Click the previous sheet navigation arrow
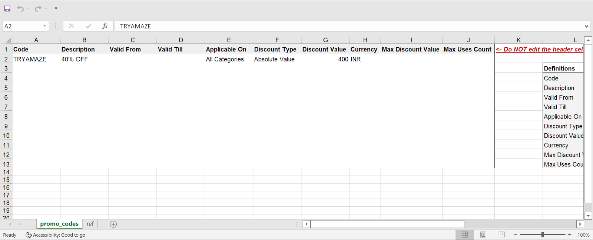Screen dimensions: 593x240 (x=10, y=224)
